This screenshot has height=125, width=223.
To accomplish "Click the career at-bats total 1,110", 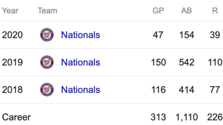I will (x=187, y=117).
